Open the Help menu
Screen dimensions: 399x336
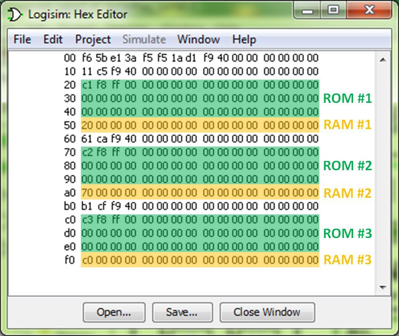tap(244, 40)
